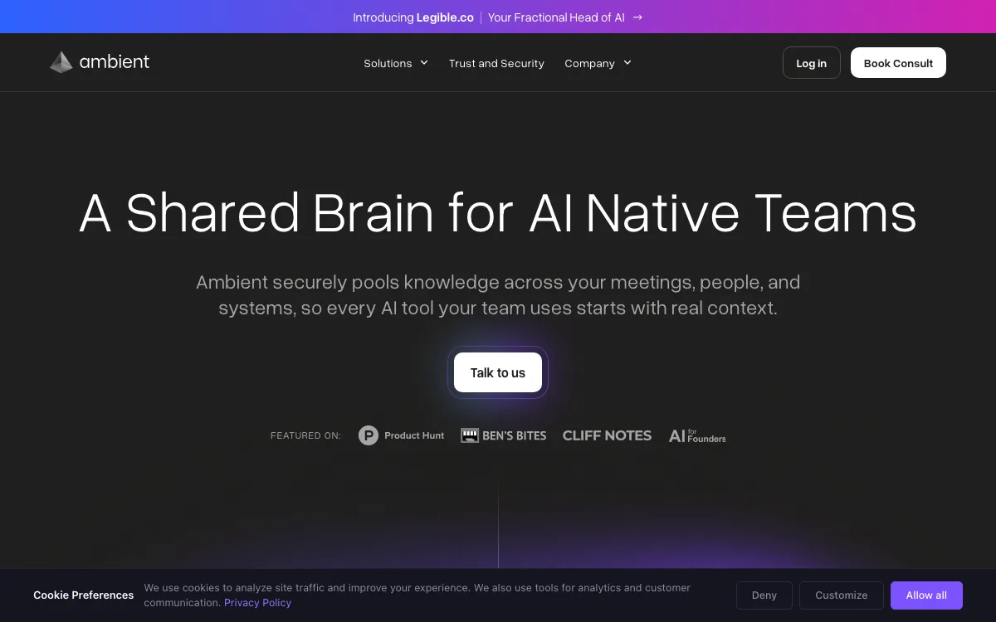Click 'Your Fractional Head of AI' text
Image resolution: width=996 pixels, height=622 pixels.
point(556,17)
